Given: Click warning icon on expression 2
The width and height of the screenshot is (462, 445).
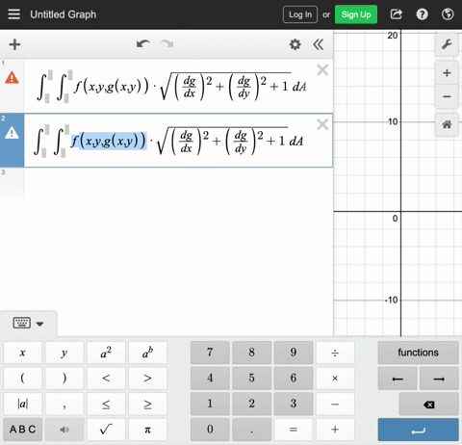Looking at the screenshot, I should click(12, 132).
